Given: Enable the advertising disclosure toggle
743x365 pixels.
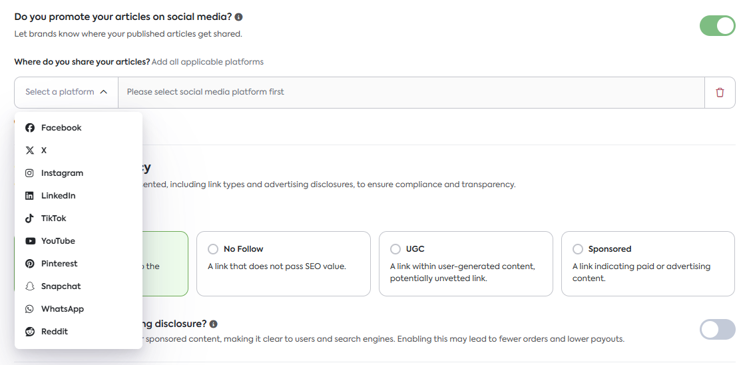Looking at the screenshot, I should pos(717,329).
